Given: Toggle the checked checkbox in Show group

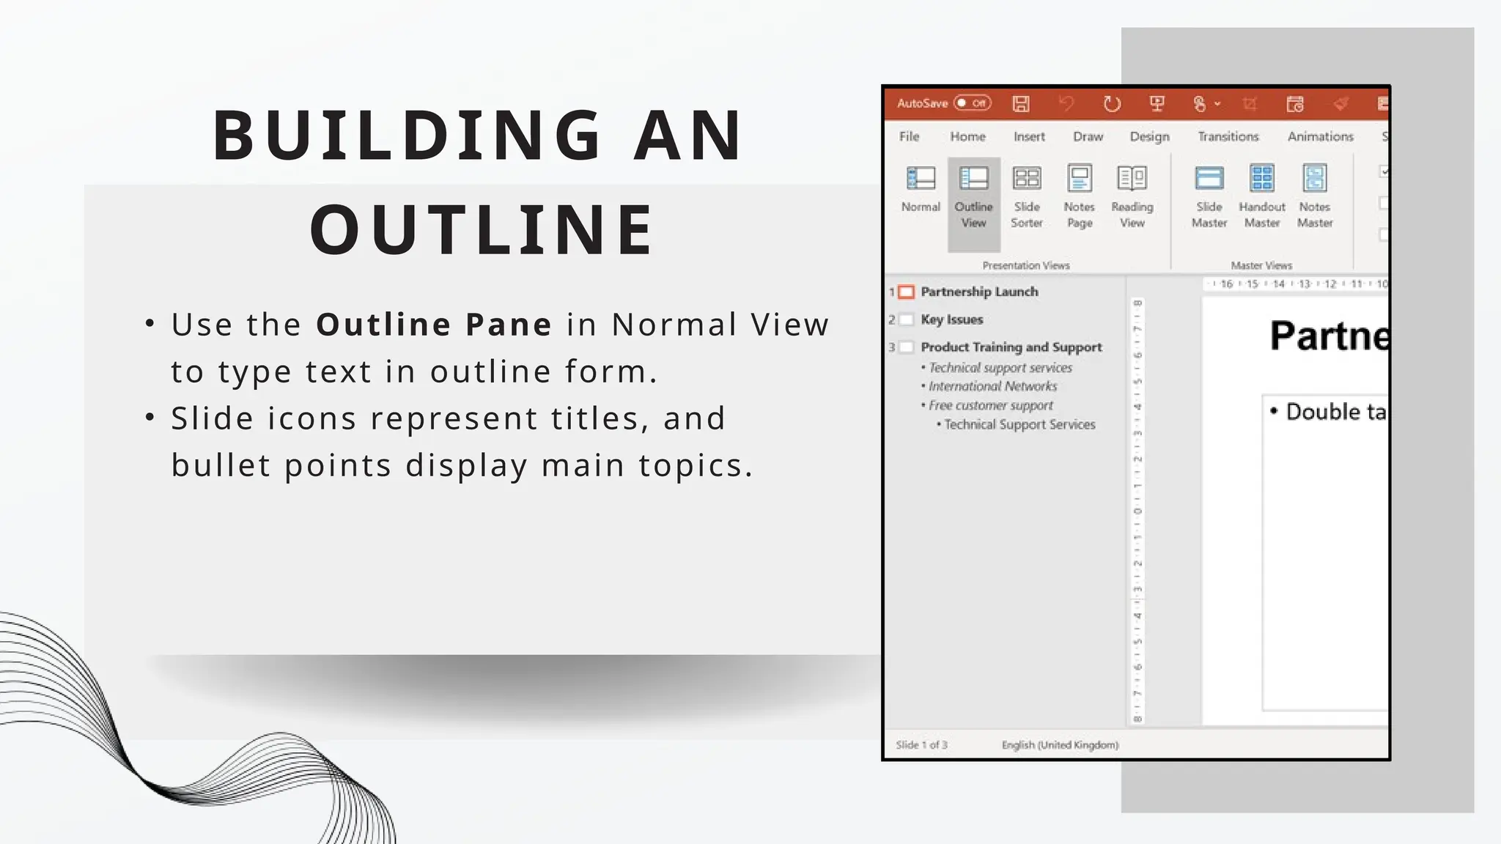Looking at the screenshot, I should pyautogui.click(x=1384, y=171).
